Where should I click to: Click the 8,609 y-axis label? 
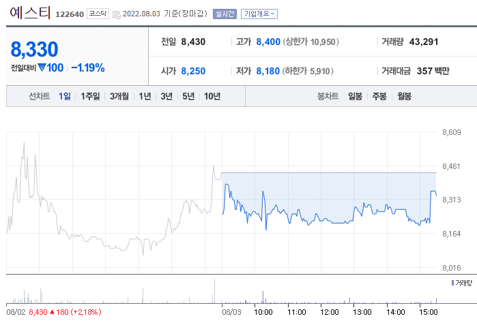click(452, 132)
